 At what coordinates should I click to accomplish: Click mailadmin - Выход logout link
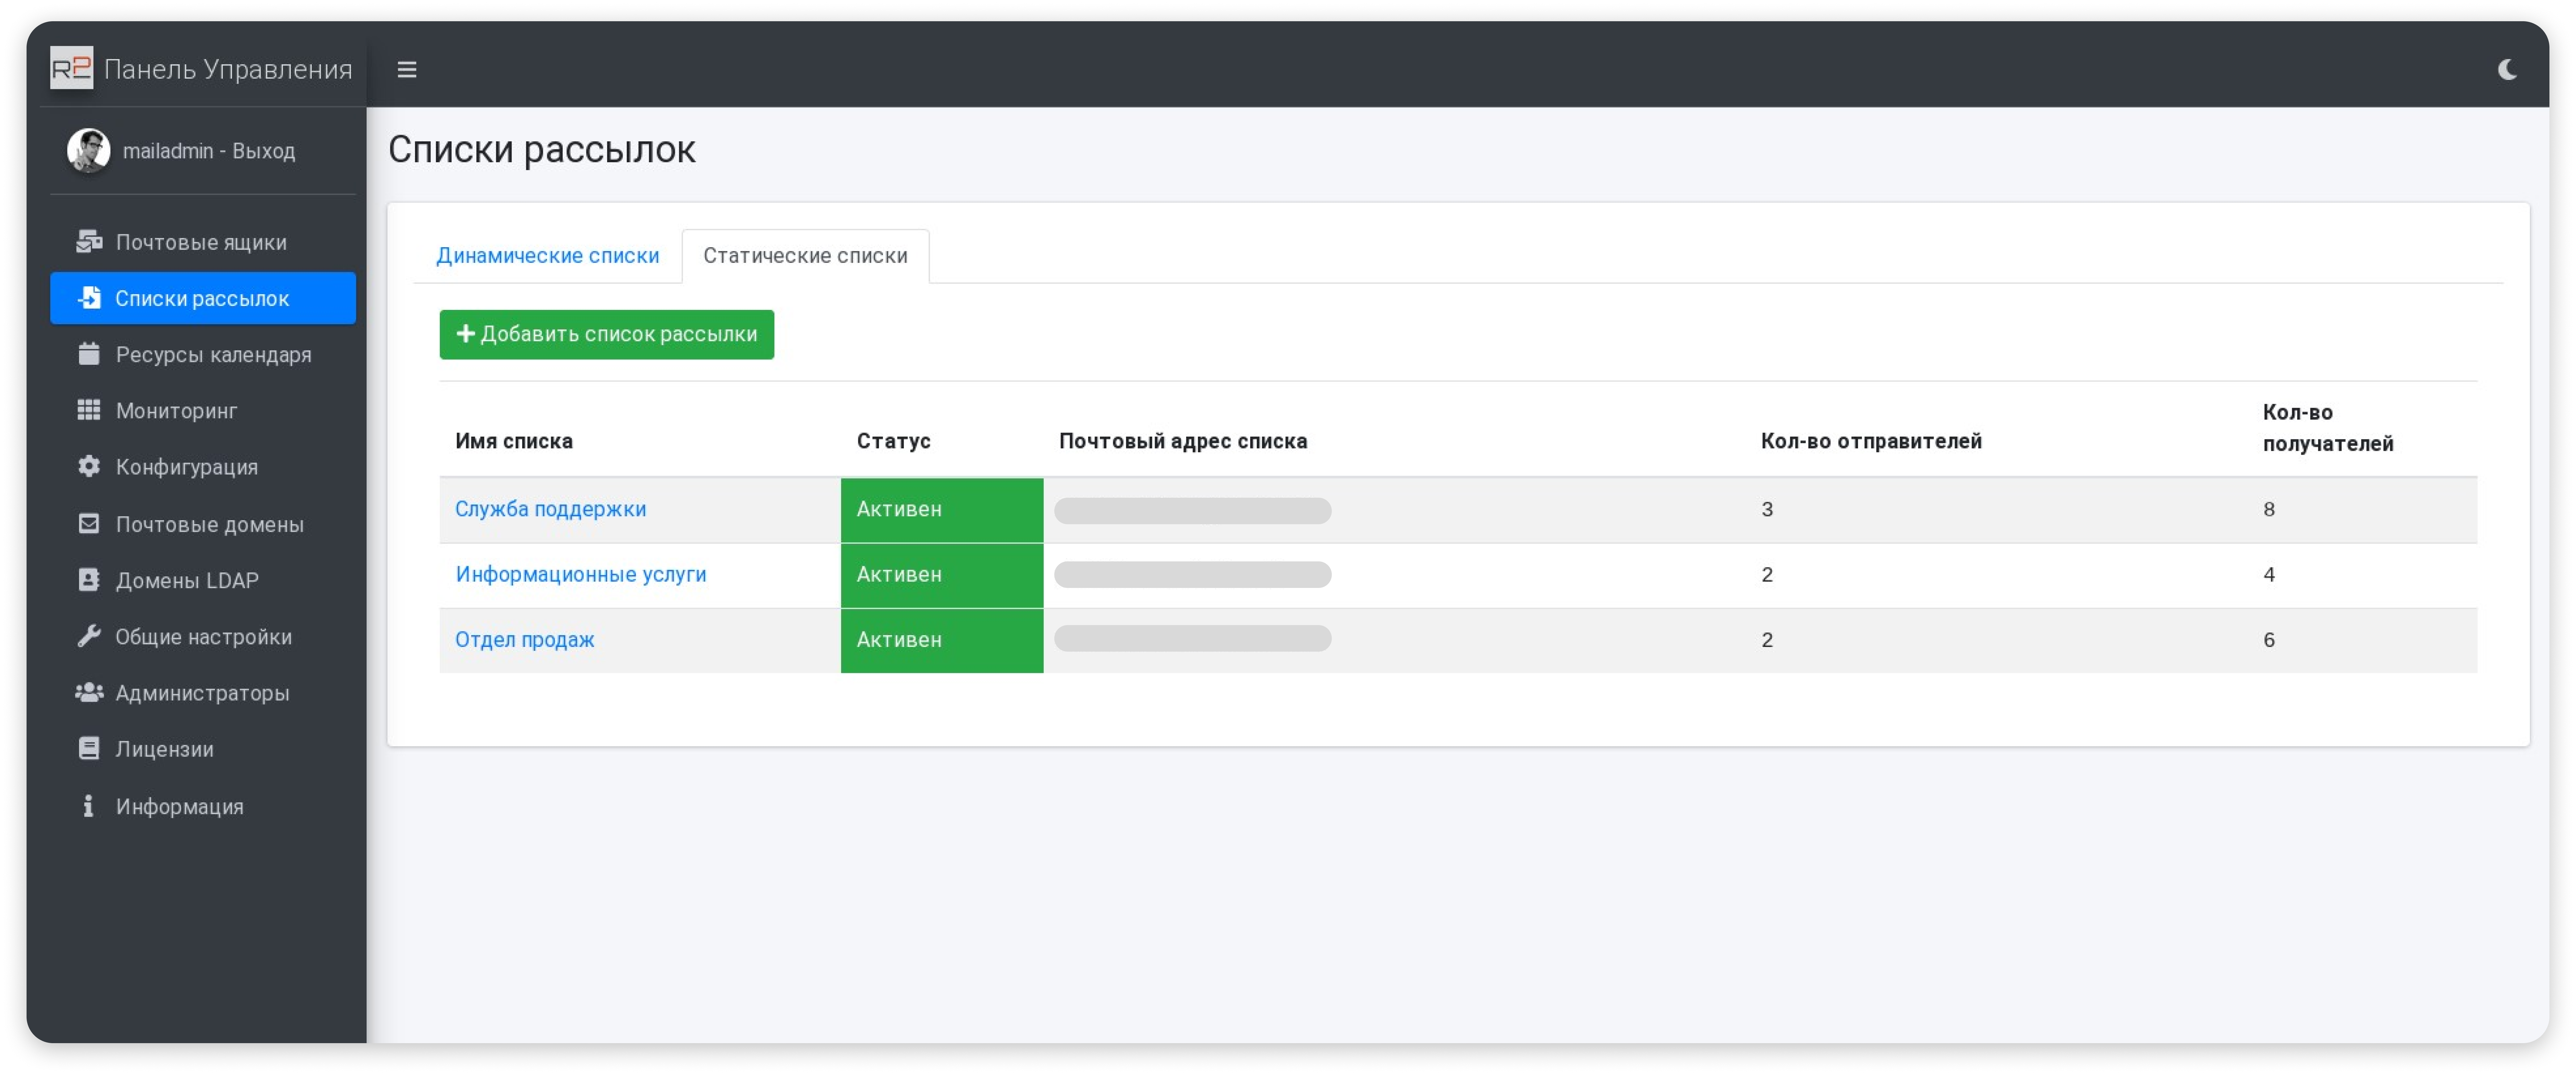(x=209, y=151)
